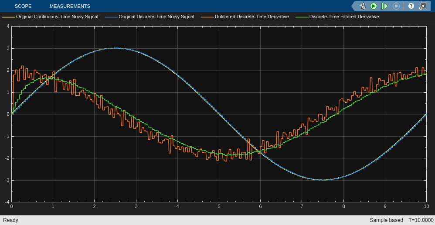Click the green legend line swatch
The image size is (435, 225).
(x=302, y=17)
